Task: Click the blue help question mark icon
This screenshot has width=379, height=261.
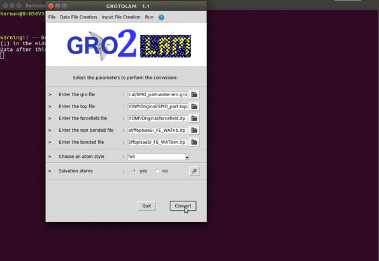Action: [x=161, y=17]
